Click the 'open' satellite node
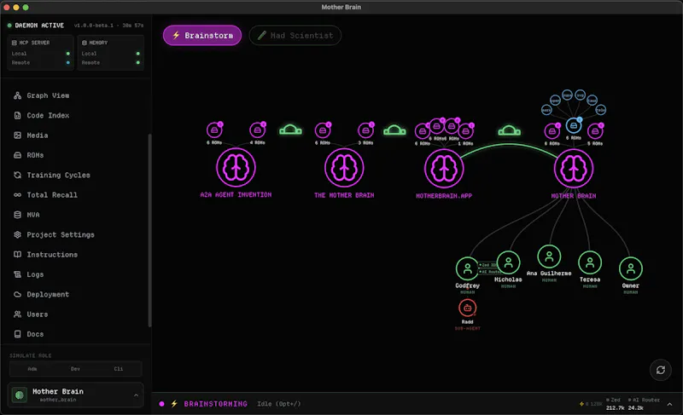Image resolution: width=683 pixels, height=415 pixels. [x=555, y=101]
